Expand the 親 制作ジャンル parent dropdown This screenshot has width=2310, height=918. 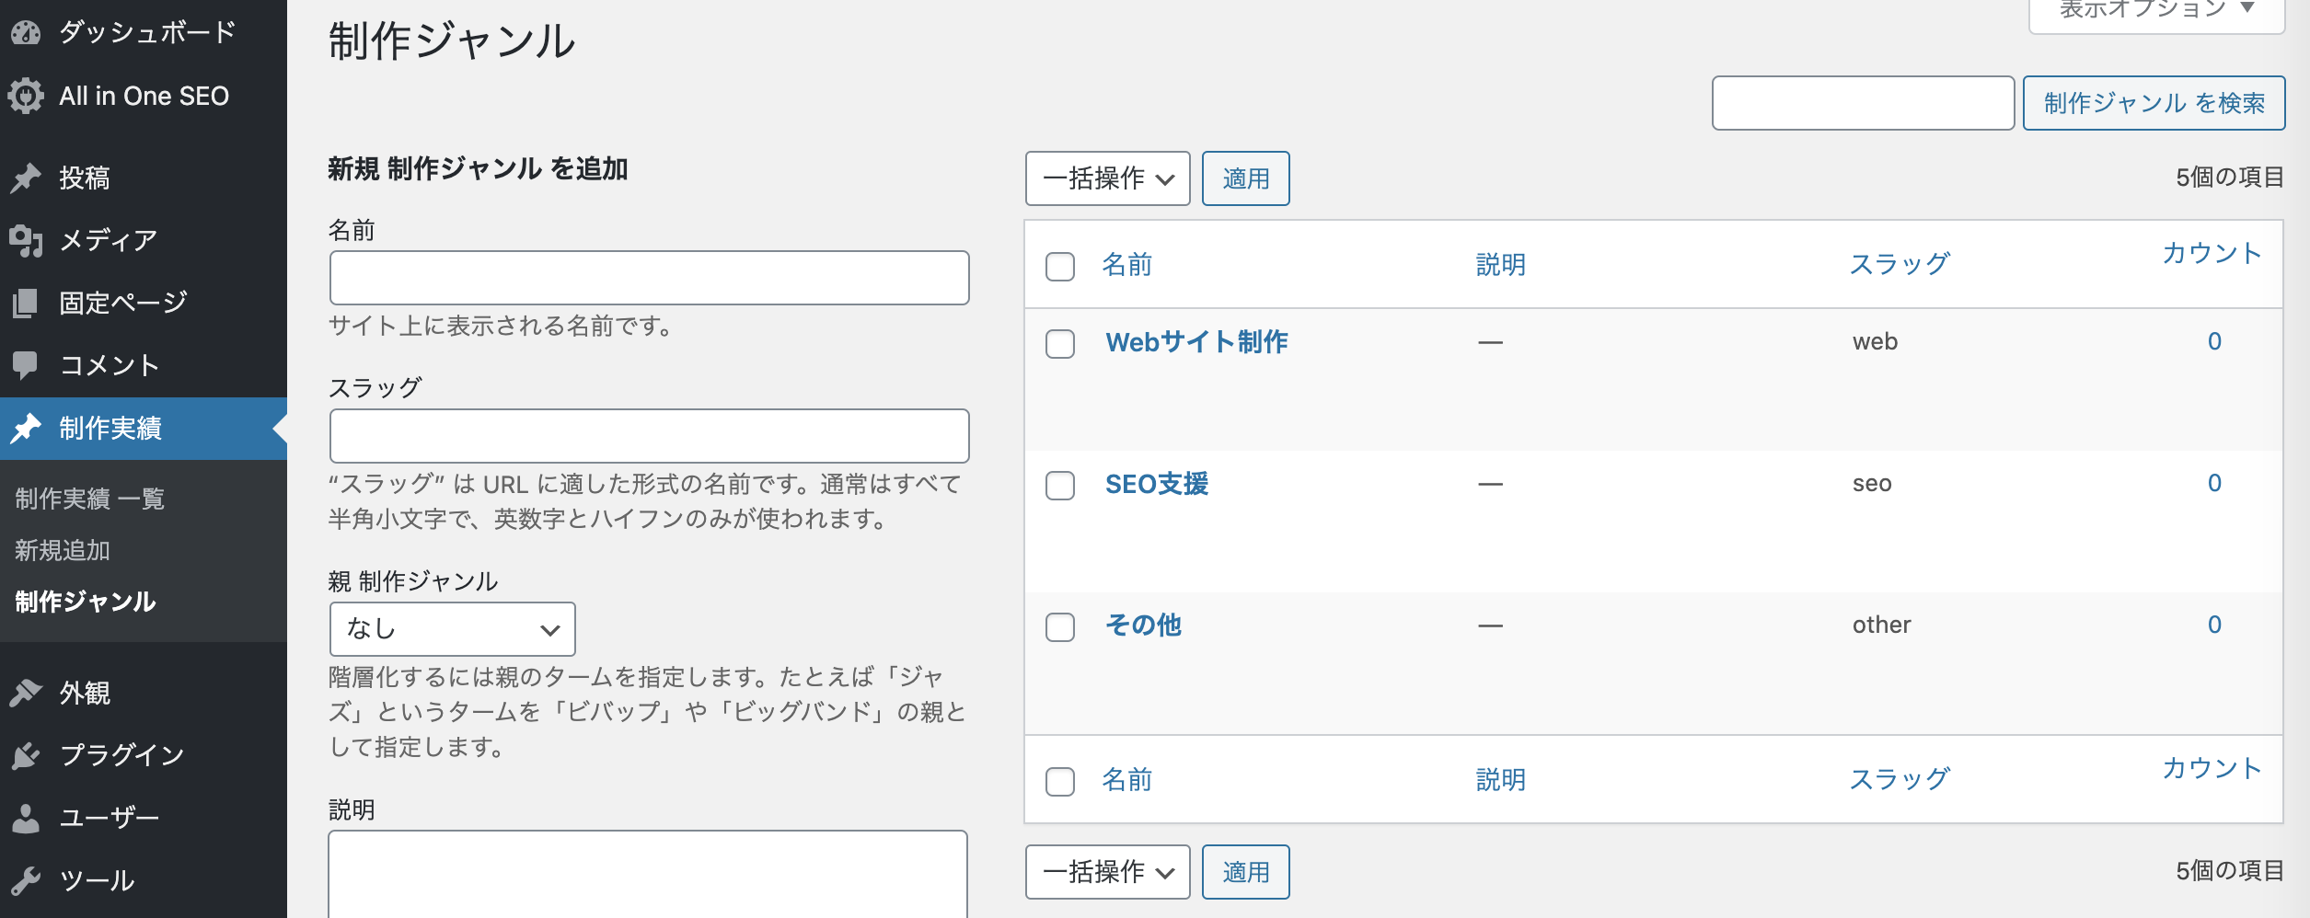click(452, 629)
